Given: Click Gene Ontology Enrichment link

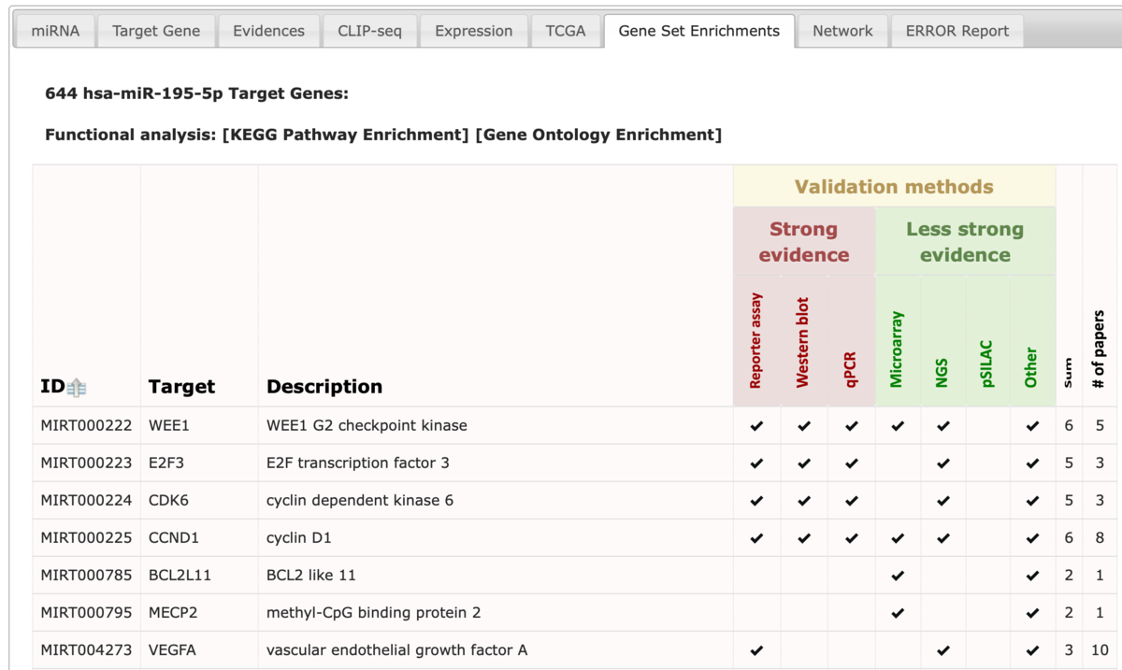Looking at the screenshot, I should pyautogui.click(x=598, y=135).
